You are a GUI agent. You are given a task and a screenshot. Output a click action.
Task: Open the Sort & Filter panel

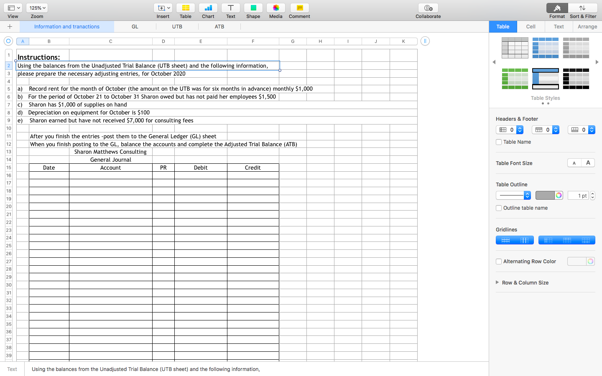[583, 8]
